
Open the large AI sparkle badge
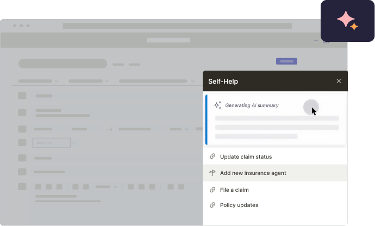pyautogui.click(x=347, y=21)
